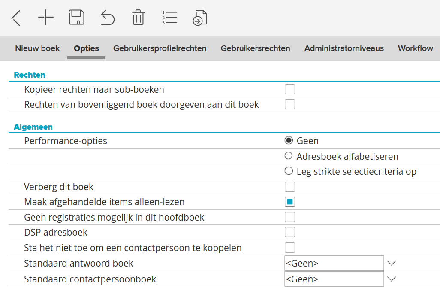Click the save floppy disk icon
The height and width of the screenshot is (297, 440).
point(76,18)
